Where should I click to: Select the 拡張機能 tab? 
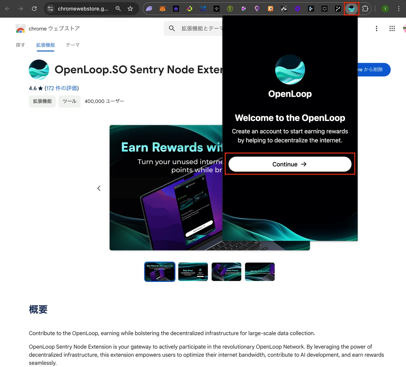point(45,45)
